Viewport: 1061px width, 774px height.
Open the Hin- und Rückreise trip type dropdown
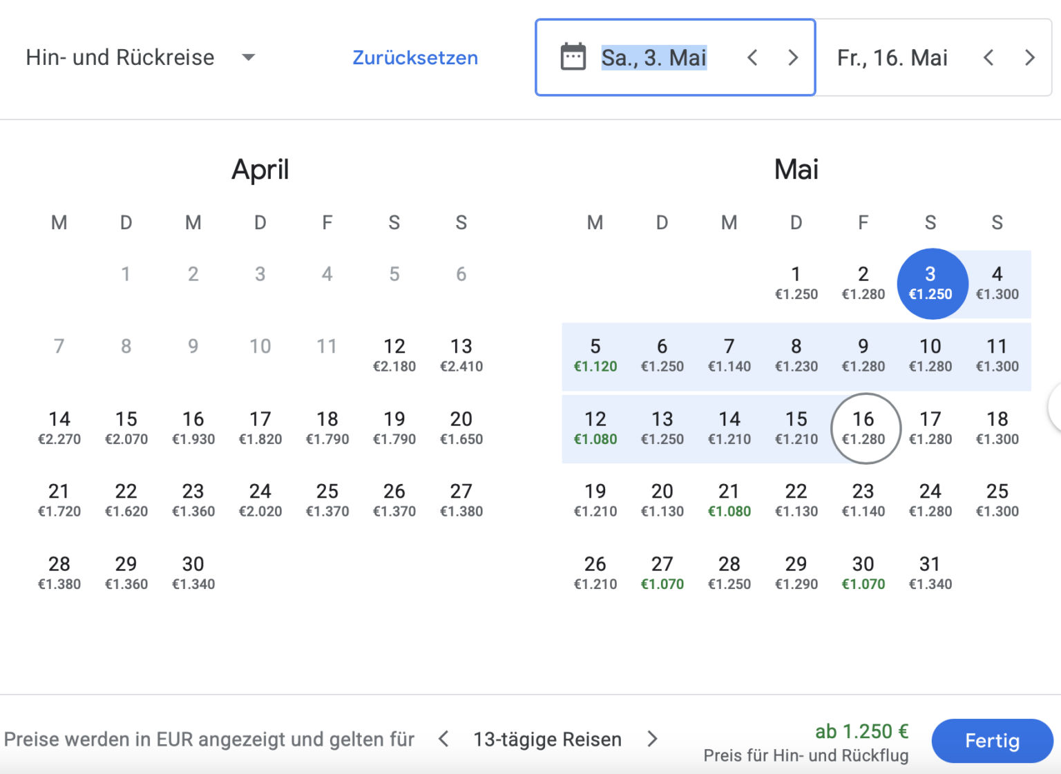120,57
